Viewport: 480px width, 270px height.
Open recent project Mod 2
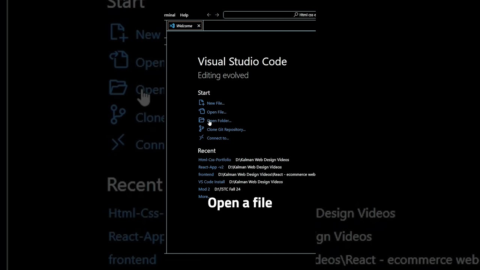click(x=204, y=189)
